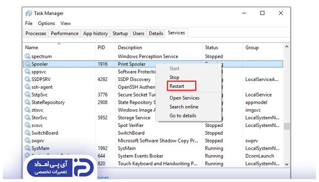Sort by the Description column header
This screenshot has width=319, height=182.
point(130,47)
